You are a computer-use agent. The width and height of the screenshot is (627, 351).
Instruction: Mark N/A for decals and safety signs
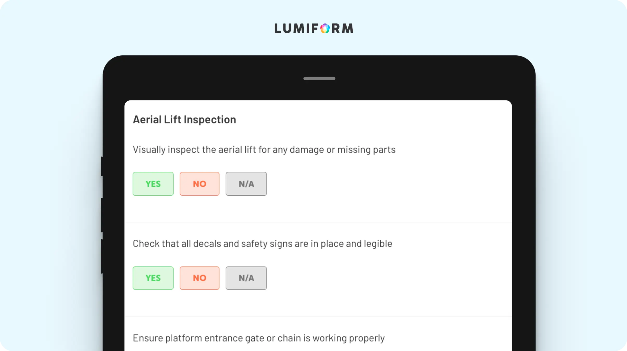point(246,278)
